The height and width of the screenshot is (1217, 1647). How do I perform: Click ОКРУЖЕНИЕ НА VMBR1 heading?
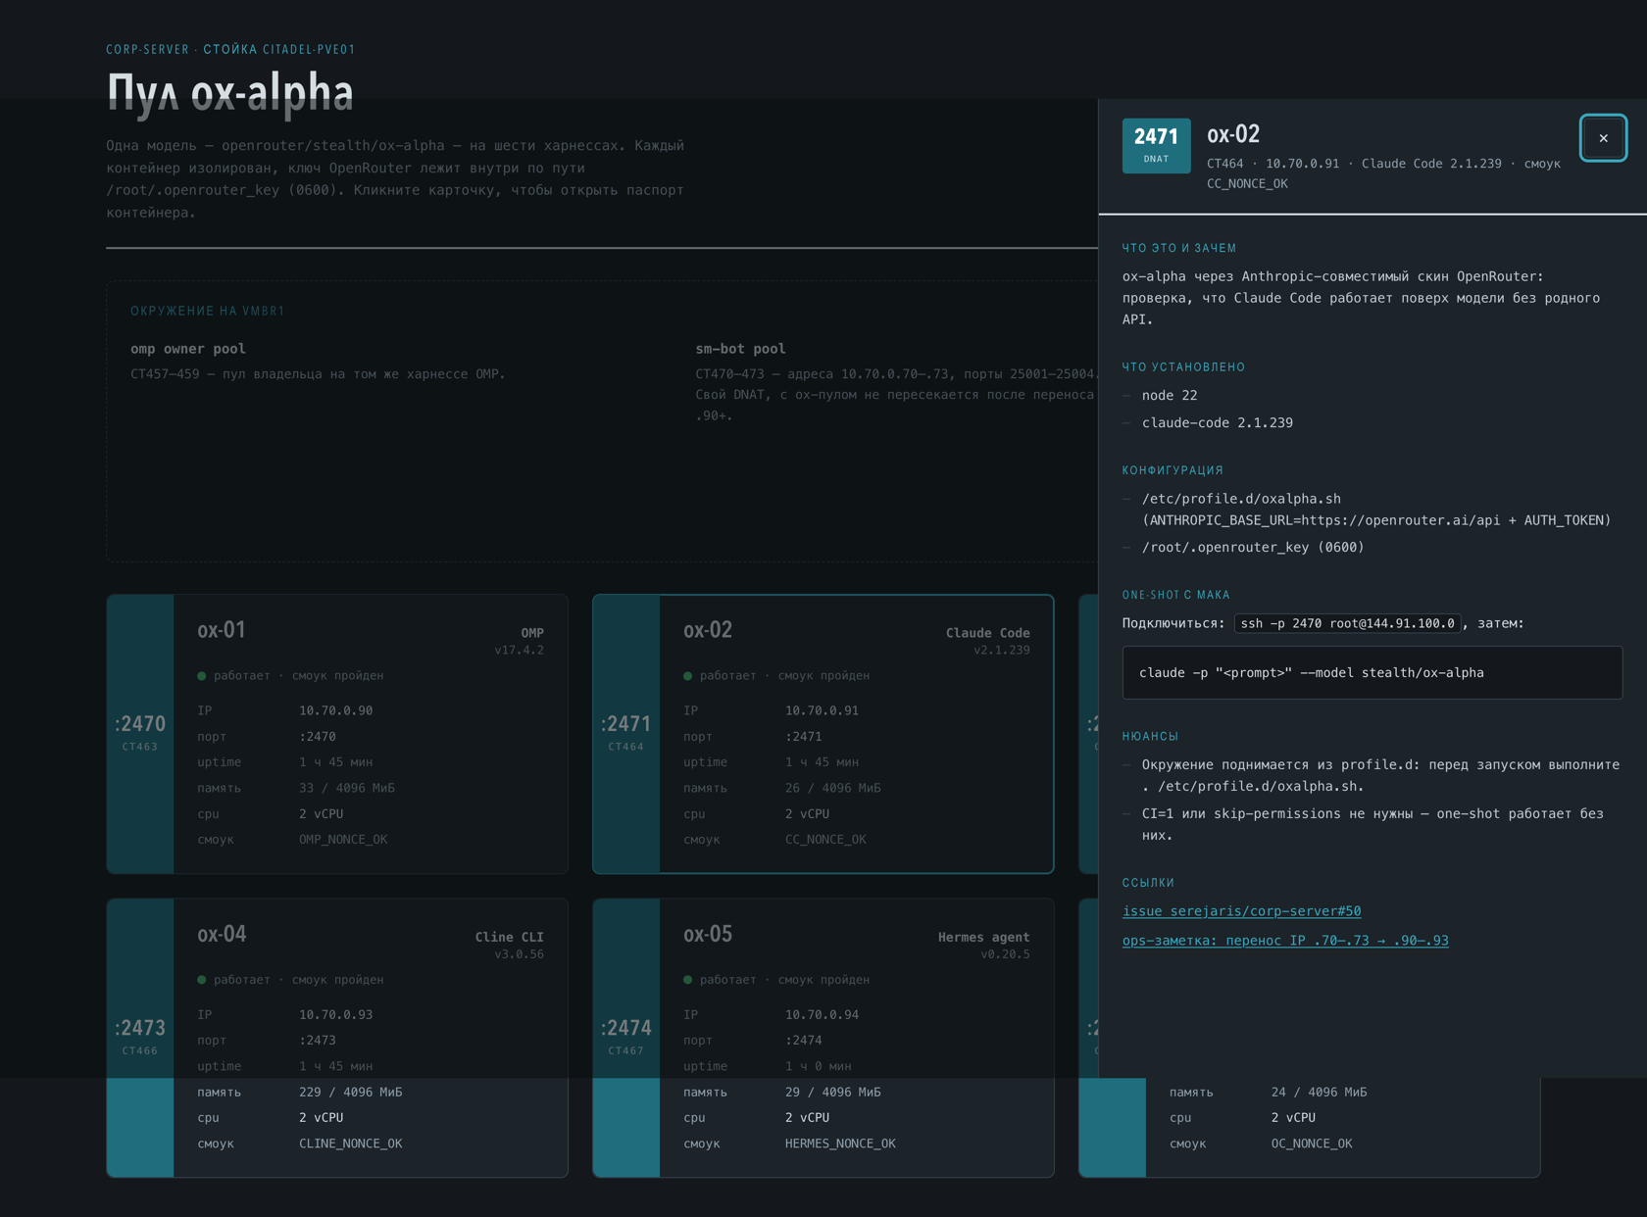pyautogui.click(x=208, y=312)
